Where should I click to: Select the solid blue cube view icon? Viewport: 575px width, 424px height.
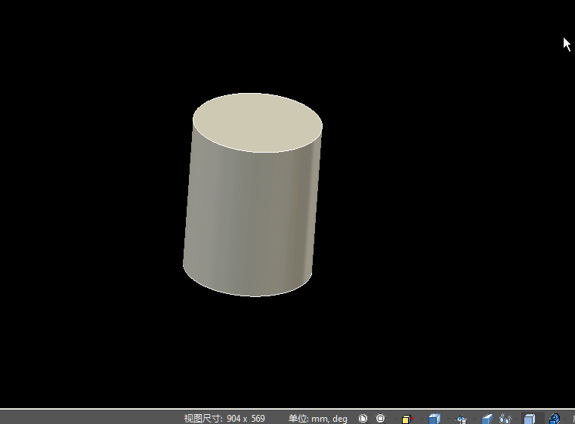click(434, 418)
